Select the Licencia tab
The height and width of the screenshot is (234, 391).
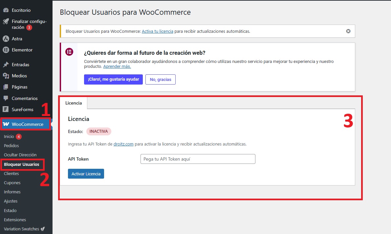[x=74, y=103]
